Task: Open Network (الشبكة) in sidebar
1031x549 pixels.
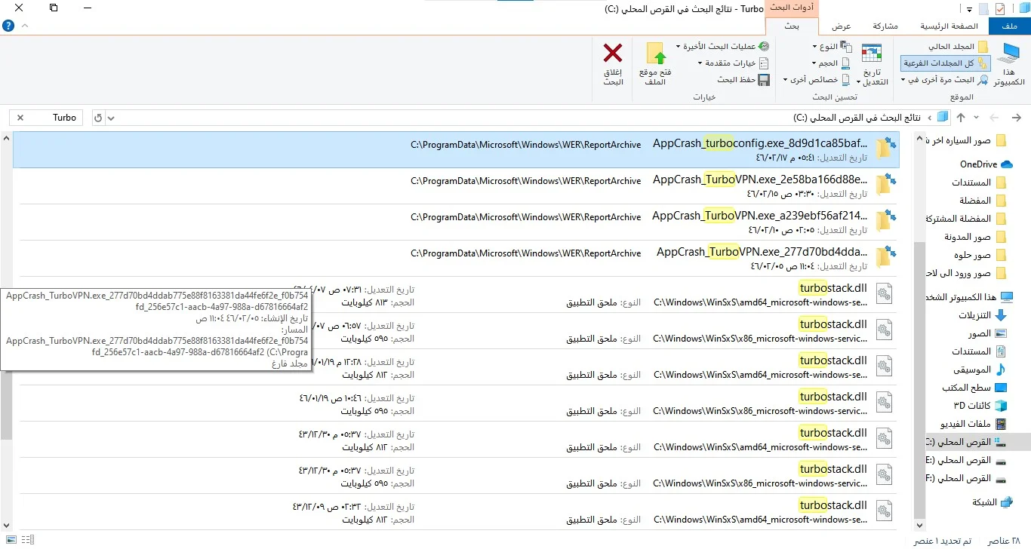Action: (x=991, y=502)
